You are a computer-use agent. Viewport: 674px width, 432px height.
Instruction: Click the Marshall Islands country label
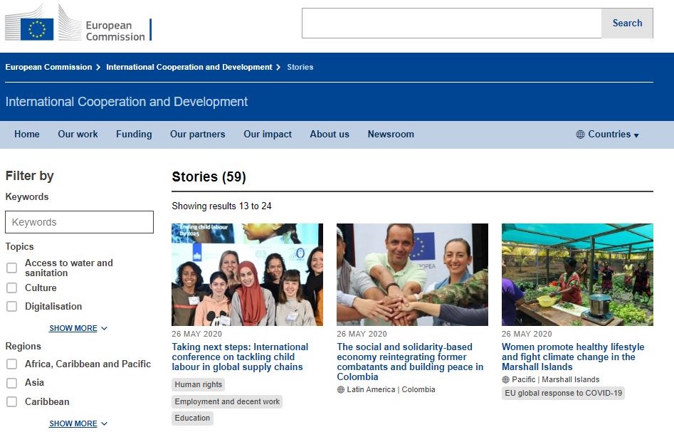coord(570,380)
